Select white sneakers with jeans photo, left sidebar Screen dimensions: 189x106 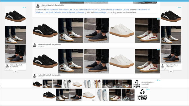point(15,35)
